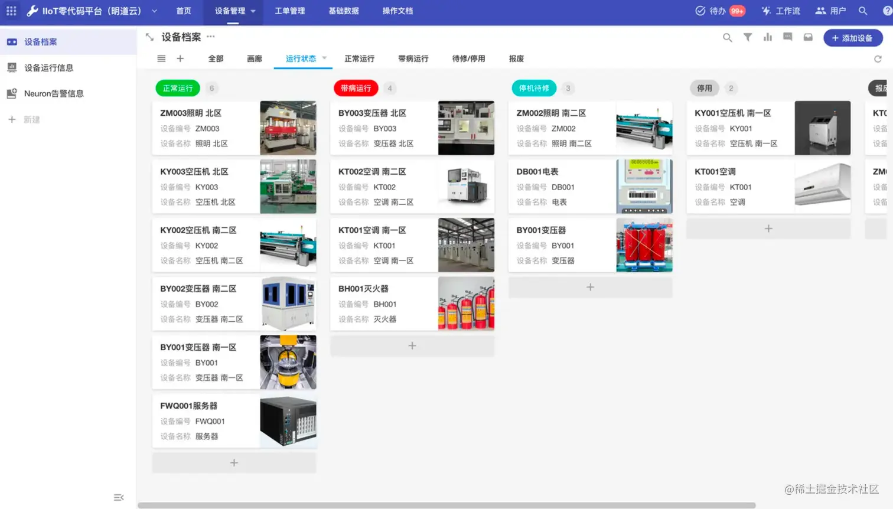Open the KY001空压机 南一区 card
The height and width of the screenshot is (509, 893).
768,128
